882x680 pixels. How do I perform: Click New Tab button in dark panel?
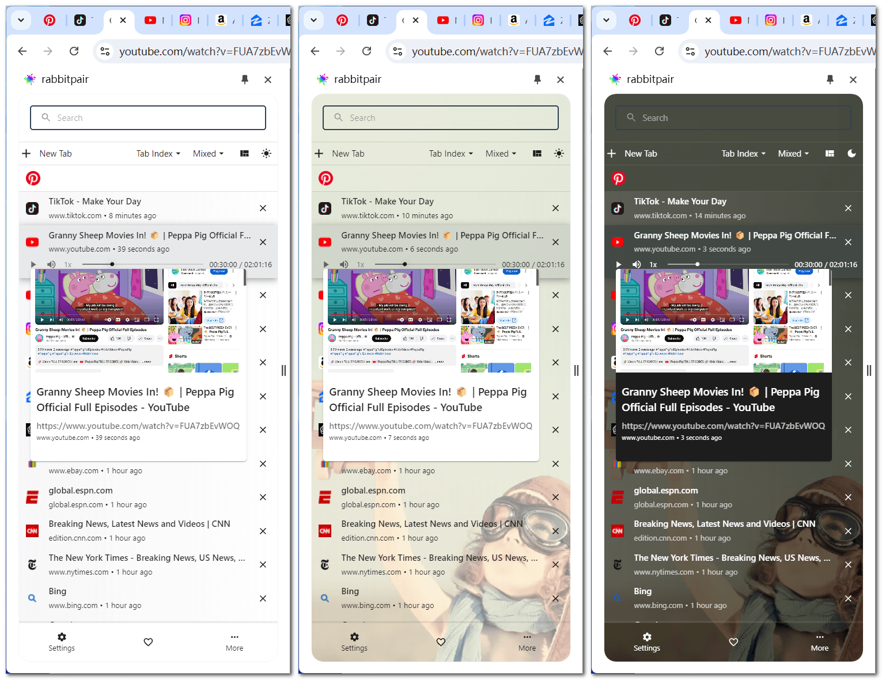(632, 154)
